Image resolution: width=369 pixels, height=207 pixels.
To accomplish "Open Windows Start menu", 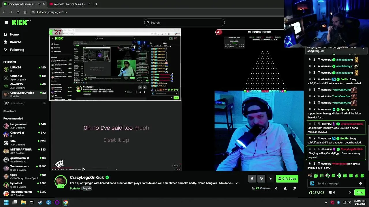I will click(x=6, y=202).
